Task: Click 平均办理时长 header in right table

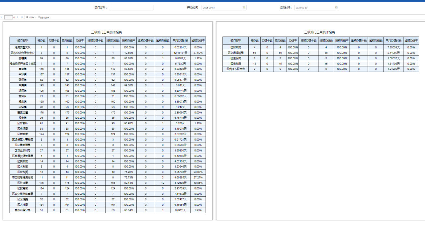Action: (x=394, y=40)
